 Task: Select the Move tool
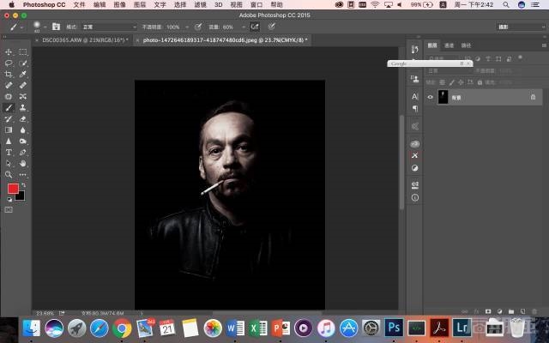[9, 51]
